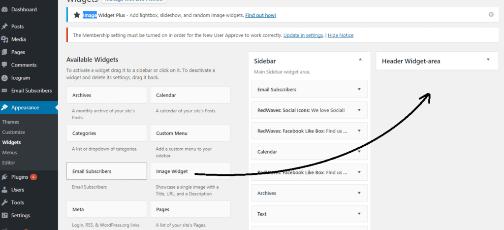Click the Plugins plug icon
Viewport: 504px width, 230px height.
pyautogui.click(x=4, y=177)
